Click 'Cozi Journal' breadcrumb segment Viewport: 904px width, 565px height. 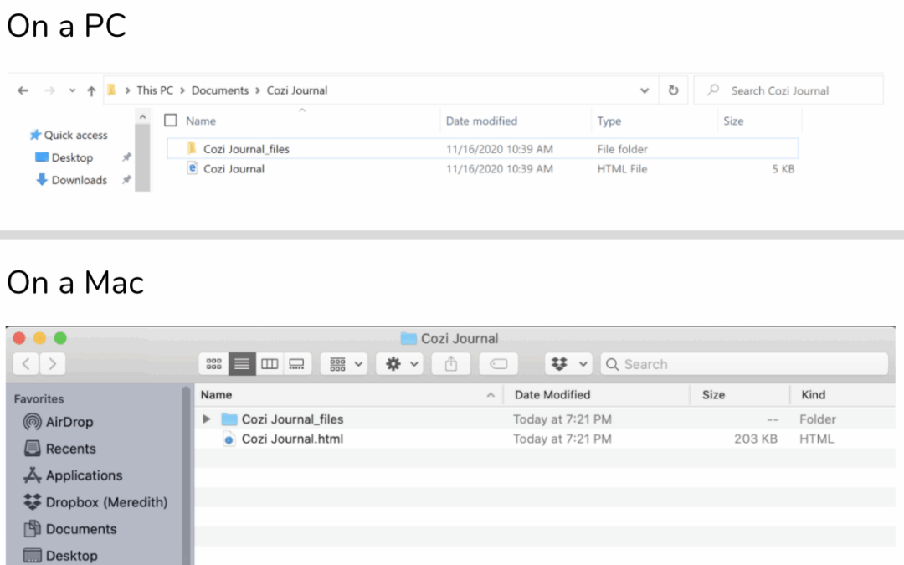[x=297, y=90]
